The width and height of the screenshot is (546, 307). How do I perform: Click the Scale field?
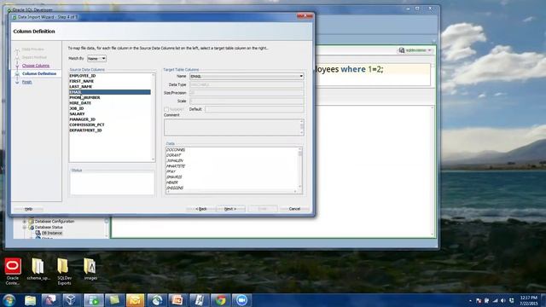point(247,101)
